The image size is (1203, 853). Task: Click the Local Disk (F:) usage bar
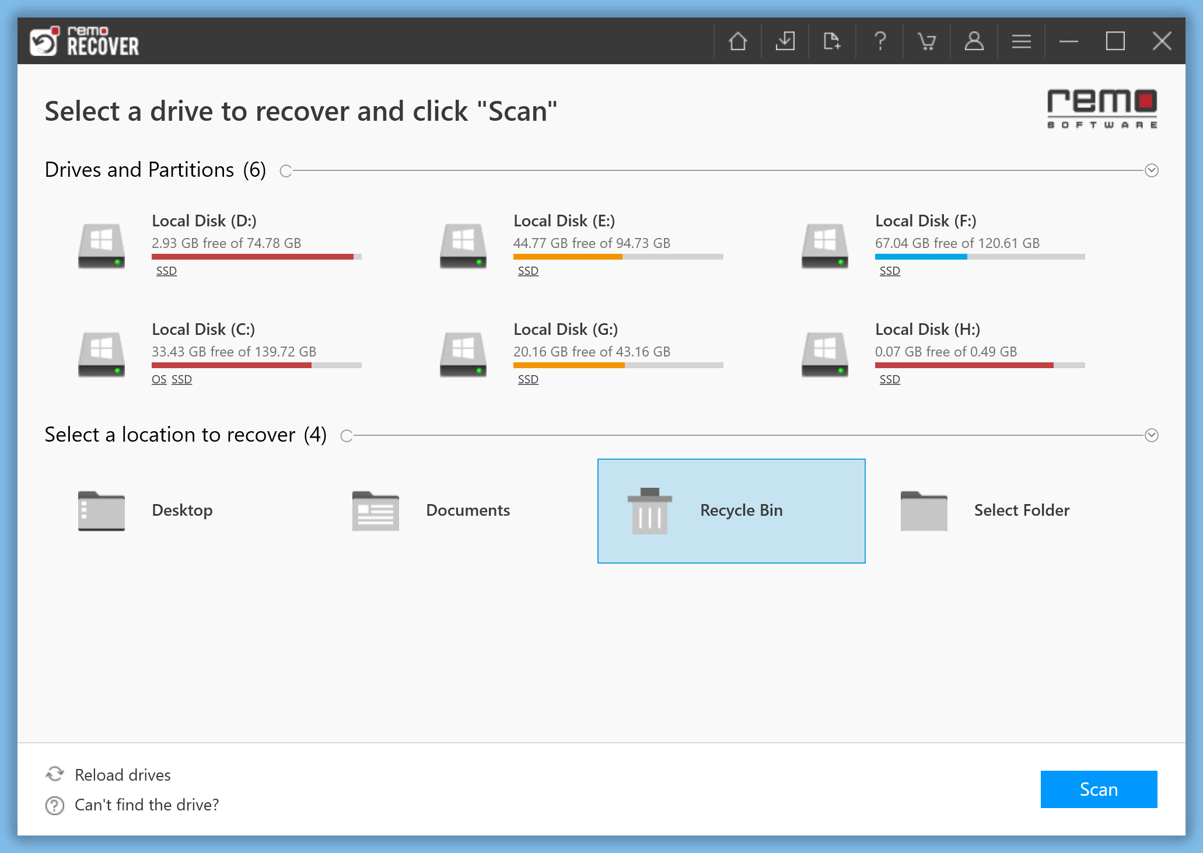980,257
